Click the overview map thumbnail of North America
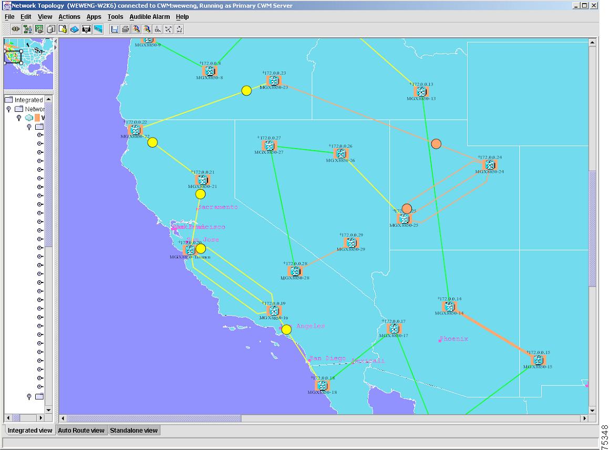Image resolution: width=610 pixels, height=450 pixels. pyautogui.click(x=28, y=64)
